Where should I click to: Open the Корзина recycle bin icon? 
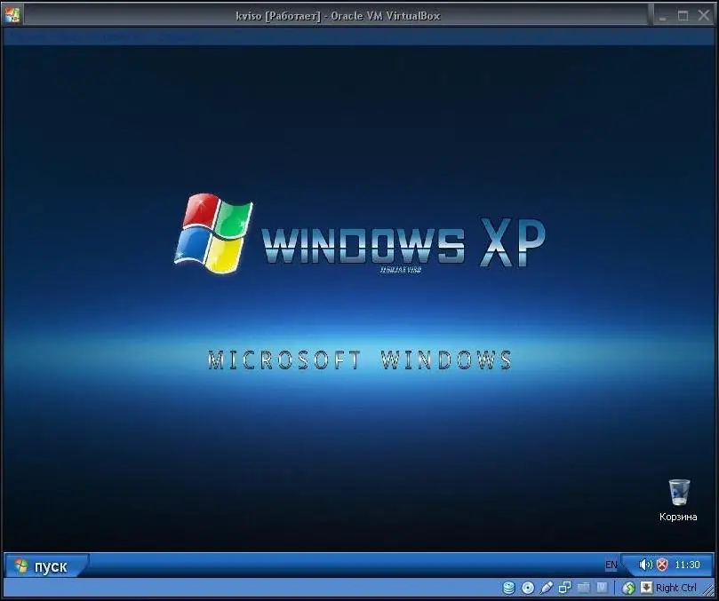[x=678, y=500]
